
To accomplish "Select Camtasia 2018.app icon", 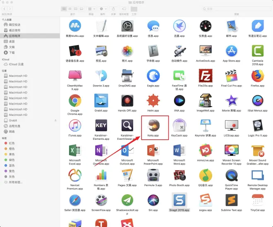I will coord(258,51).
